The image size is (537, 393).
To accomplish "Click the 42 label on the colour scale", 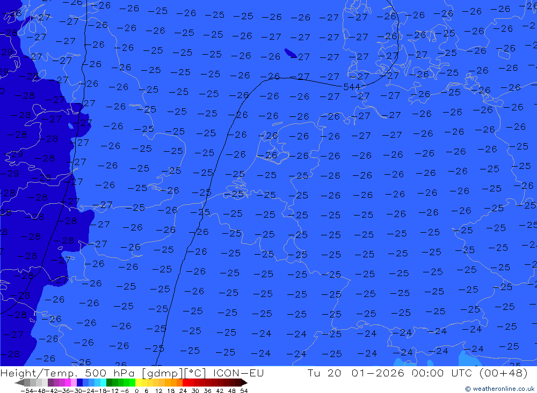I will [220, 391].
